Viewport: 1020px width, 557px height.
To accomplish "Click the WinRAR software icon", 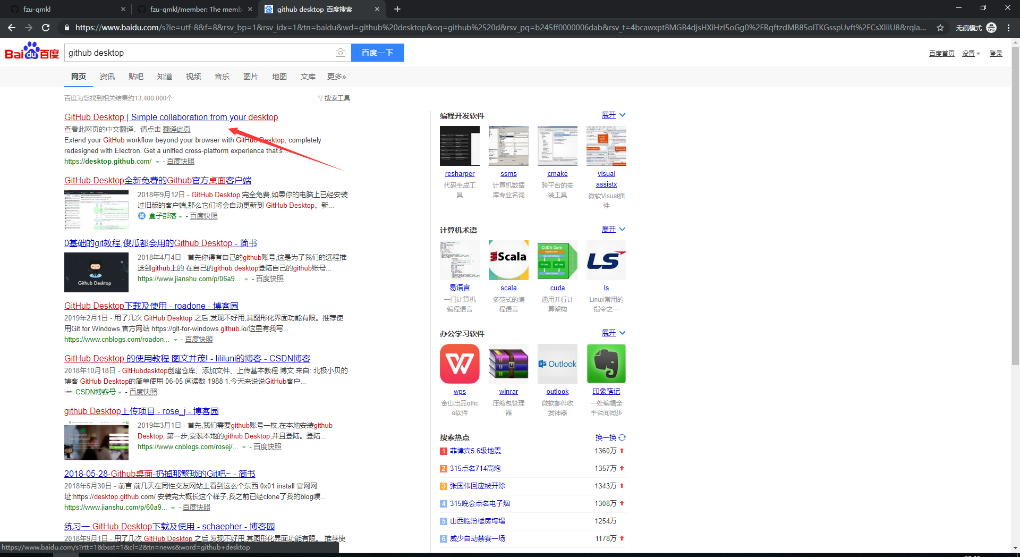I will (508, 364).
